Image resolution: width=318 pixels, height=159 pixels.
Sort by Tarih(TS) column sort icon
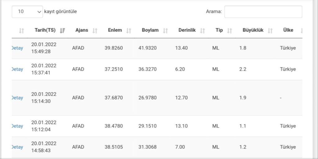click(x=62, y=31)
